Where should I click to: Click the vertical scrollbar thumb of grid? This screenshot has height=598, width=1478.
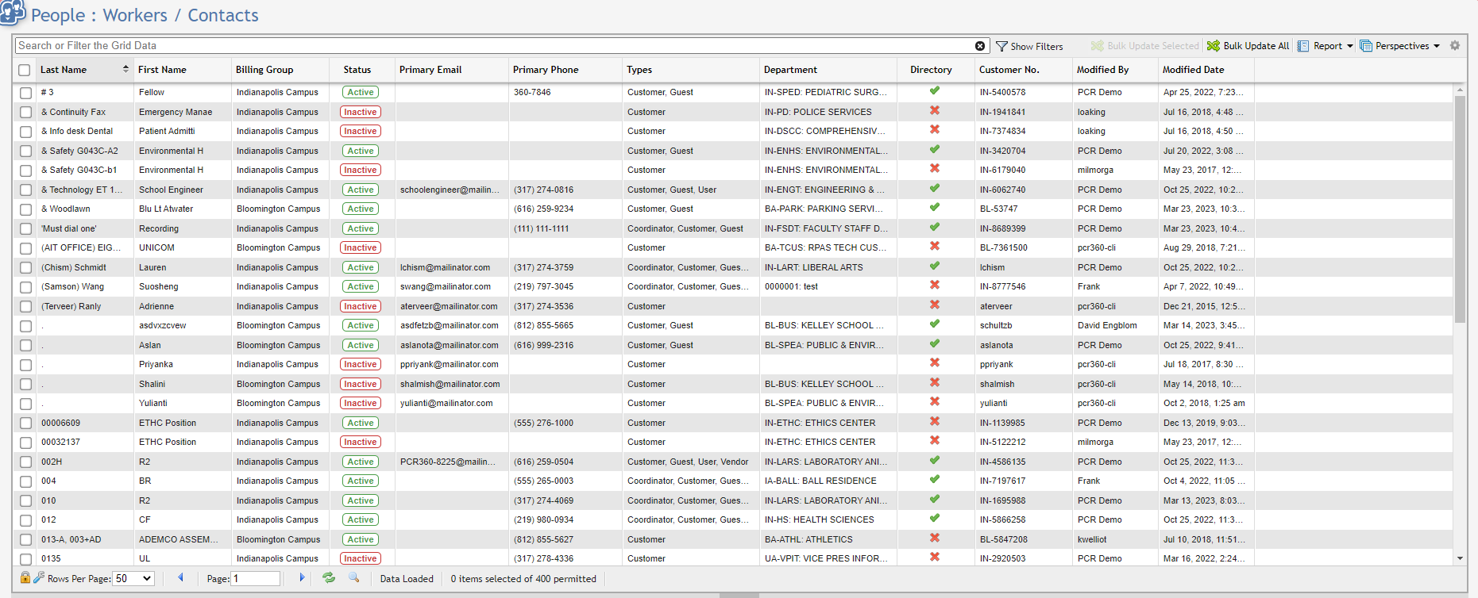click(x=1460, y=206)
